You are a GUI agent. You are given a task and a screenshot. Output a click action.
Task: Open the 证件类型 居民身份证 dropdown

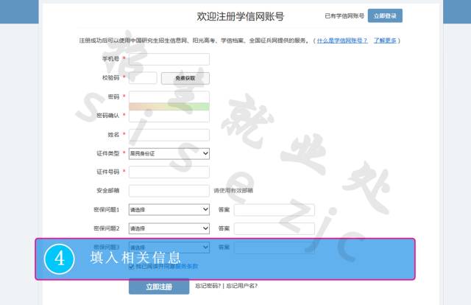[169, 154]
